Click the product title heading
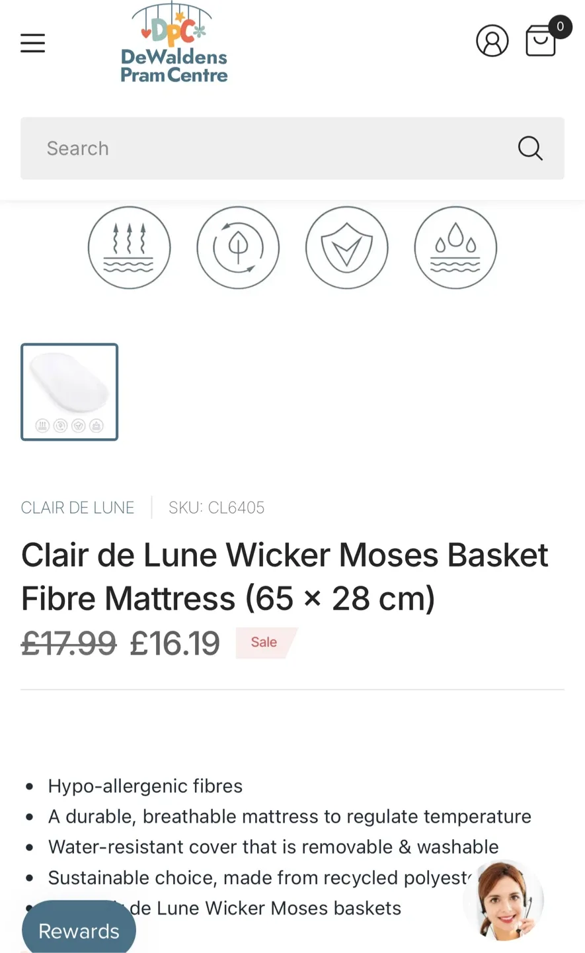Screen dimensions: 585x953 click(x=284, y=576)
